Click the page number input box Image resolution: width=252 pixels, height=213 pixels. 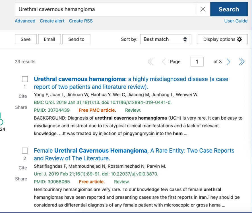[x=197, y=62]
